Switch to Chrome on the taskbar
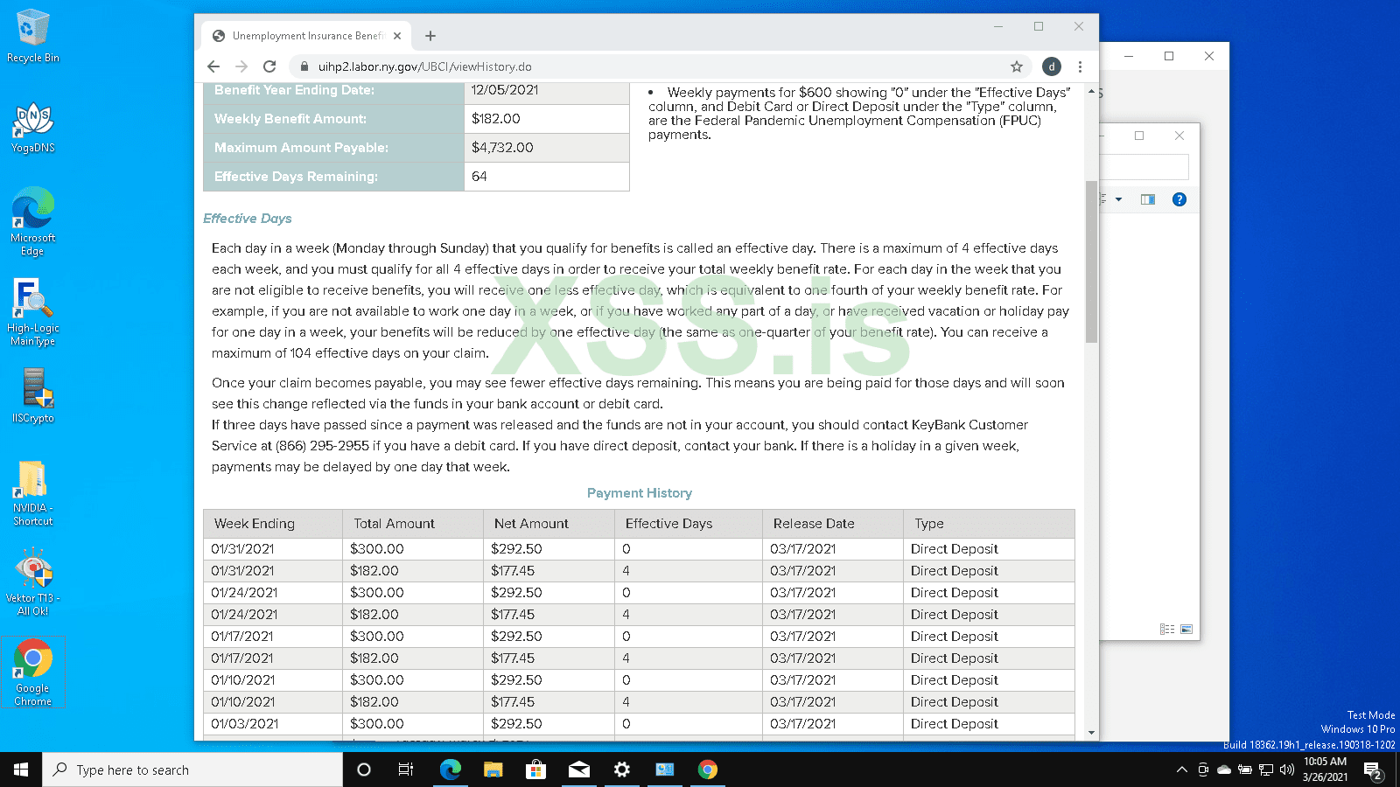 707,770
